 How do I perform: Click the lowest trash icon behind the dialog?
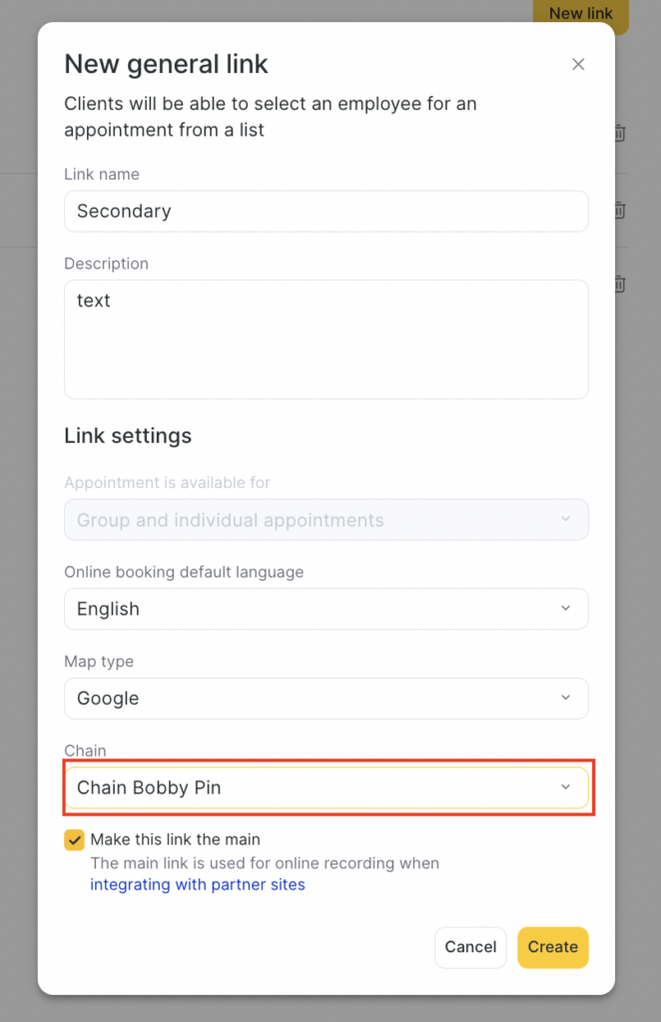tap(619, 284)
